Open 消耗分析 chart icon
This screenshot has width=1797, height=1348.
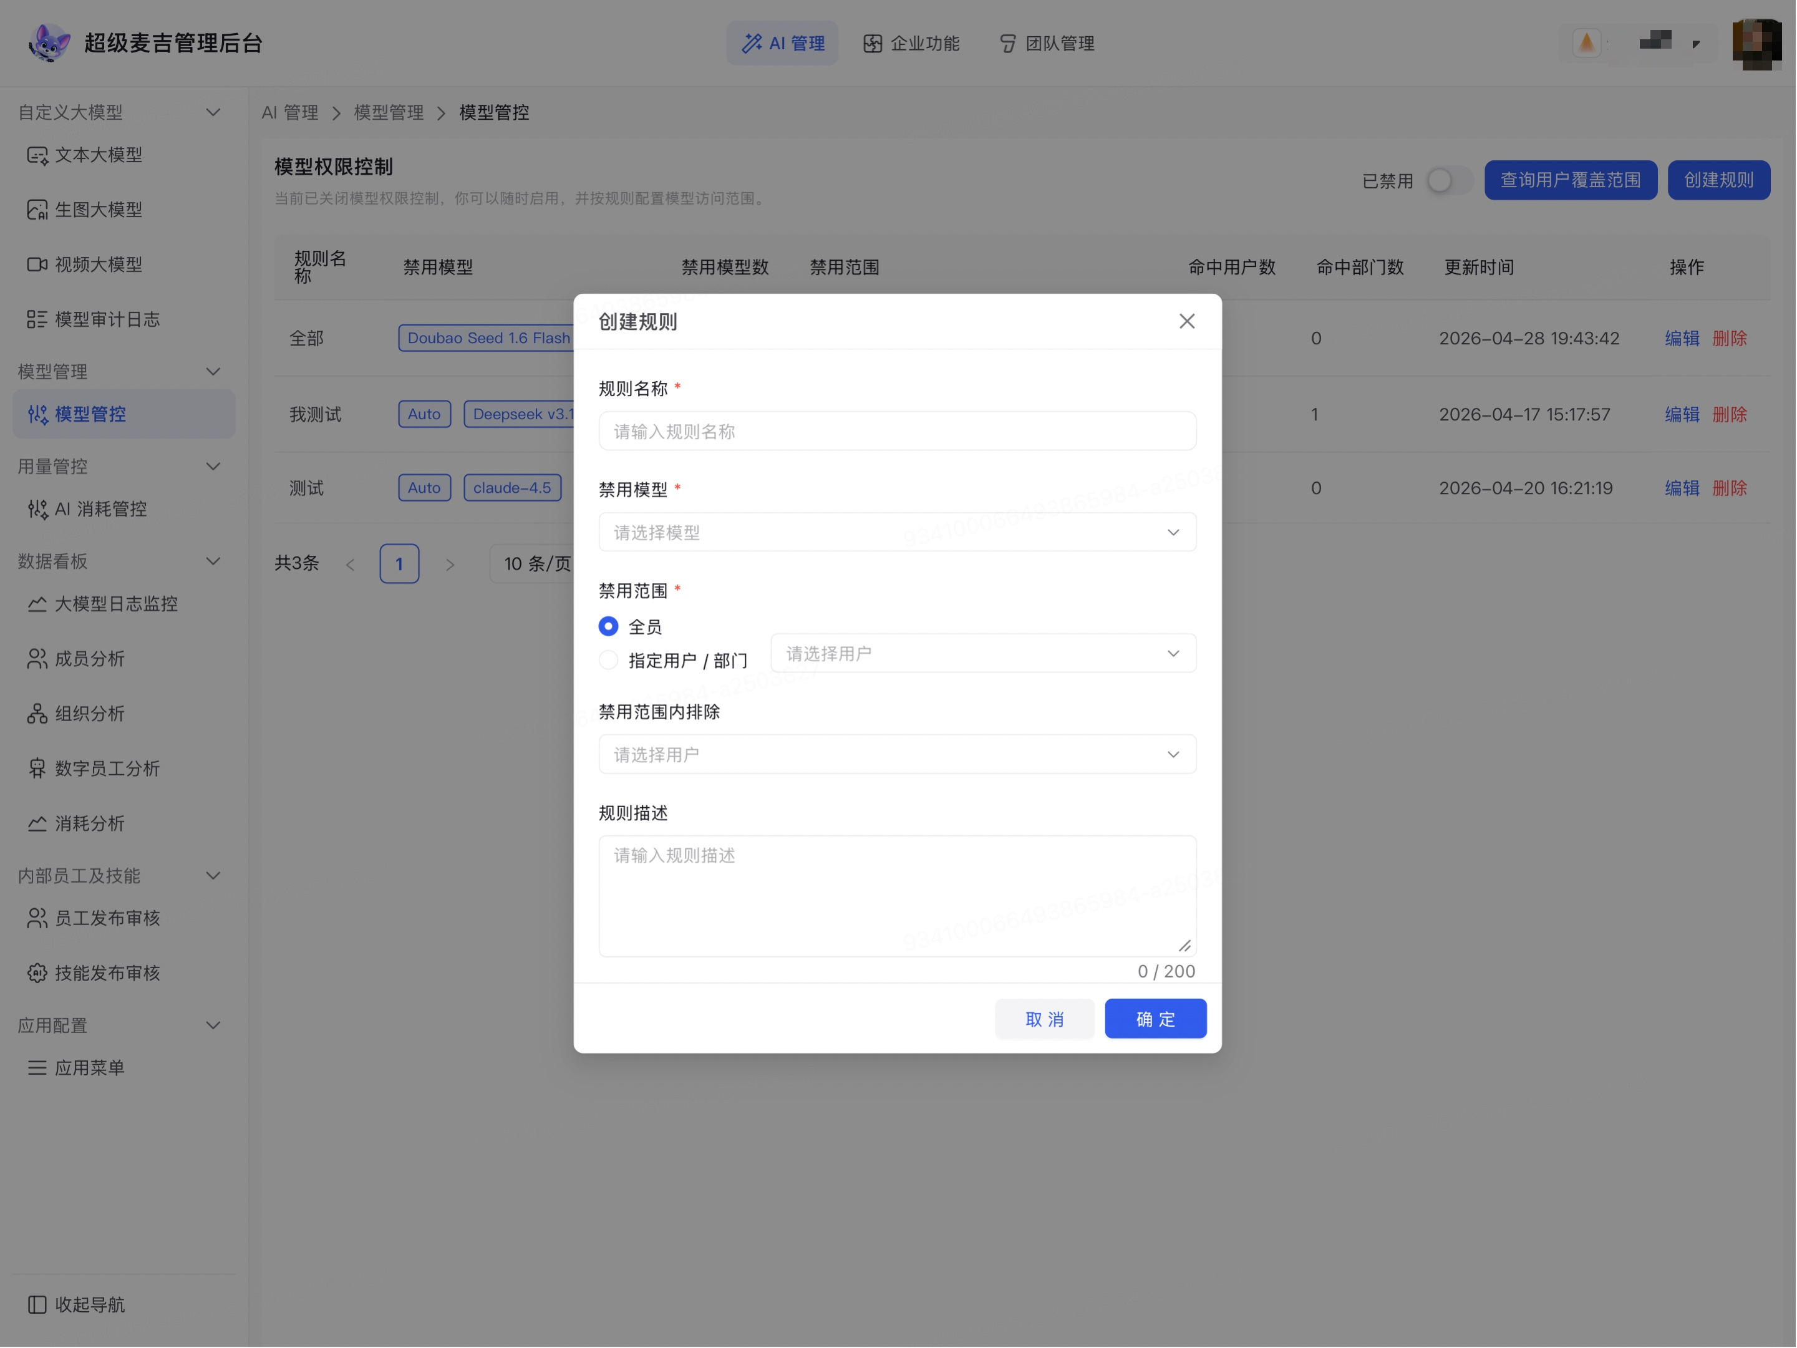pyautogui.click(x=37, y=824)
